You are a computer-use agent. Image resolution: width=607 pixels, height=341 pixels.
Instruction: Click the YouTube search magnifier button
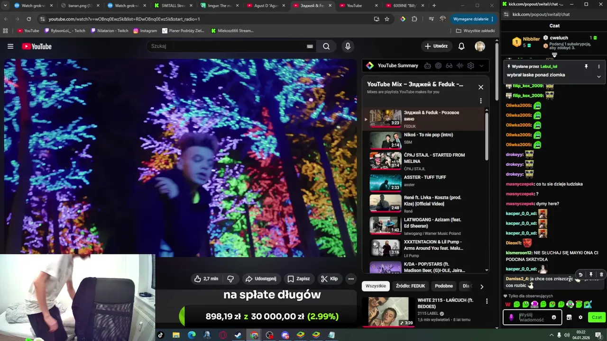pyautogui.click(x=326, y=46)
